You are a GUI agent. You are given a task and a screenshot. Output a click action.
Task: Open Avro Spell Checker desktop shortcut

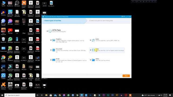click(x=3, y=22)
